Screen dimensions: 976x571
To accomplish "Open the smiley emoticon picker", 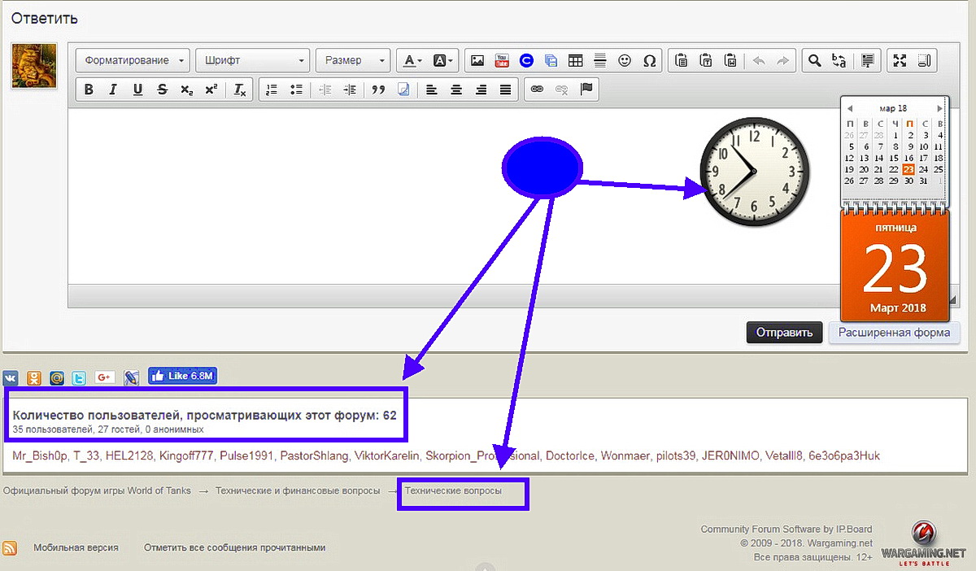I will pos(625,60).
